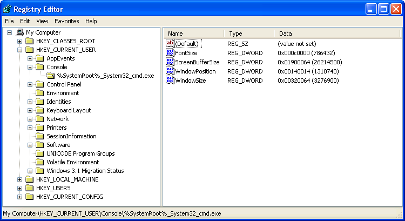Select the Volatile Environment key
The width and height of the screenshot is (405, 221).
72,162
